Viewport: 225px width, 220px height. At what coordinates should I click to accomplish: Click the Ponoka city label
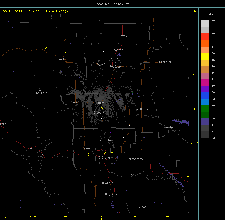[125, 36]
